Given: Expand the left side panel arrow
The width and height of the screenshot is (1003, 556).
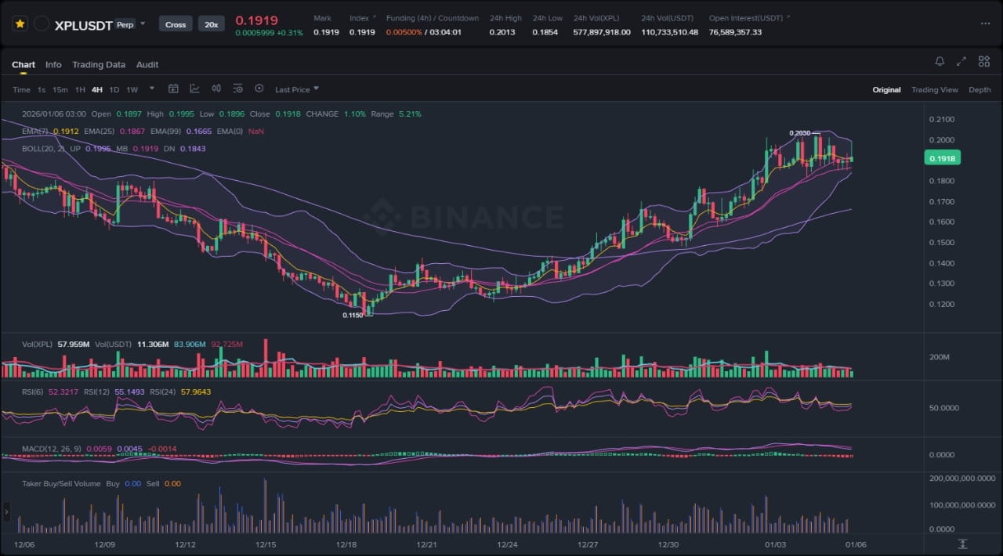Looking at the screenshot, I should point(7,513).
